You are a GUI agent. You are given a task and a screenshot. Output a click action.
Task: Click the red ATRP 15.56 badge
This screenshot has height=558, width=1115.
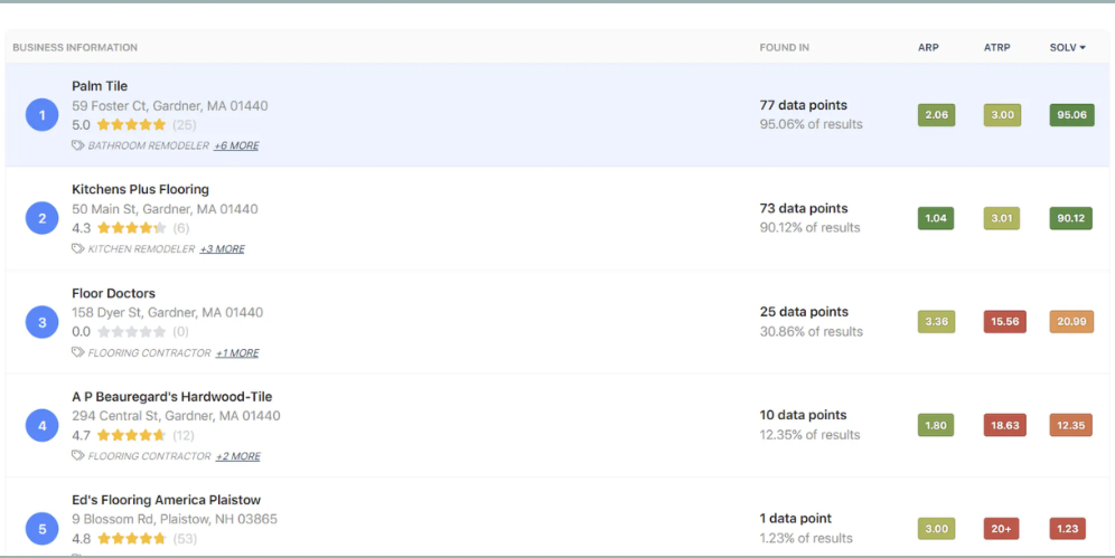(x=1005, y=321)
